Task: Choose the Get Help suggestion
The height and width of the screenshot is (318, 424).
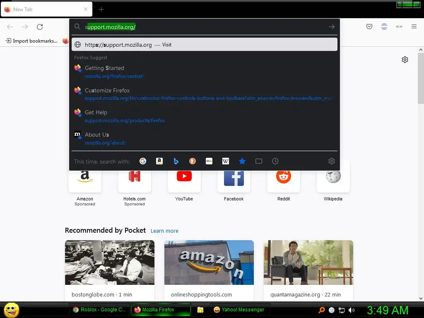Action: pyautogui.click(x=205, y=116)
